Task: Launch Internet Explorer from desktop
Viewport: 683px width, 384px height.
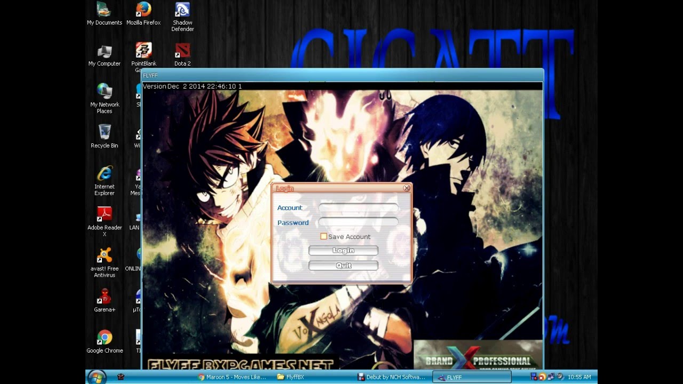Action: pyautogui.click(x=104, y=181)
